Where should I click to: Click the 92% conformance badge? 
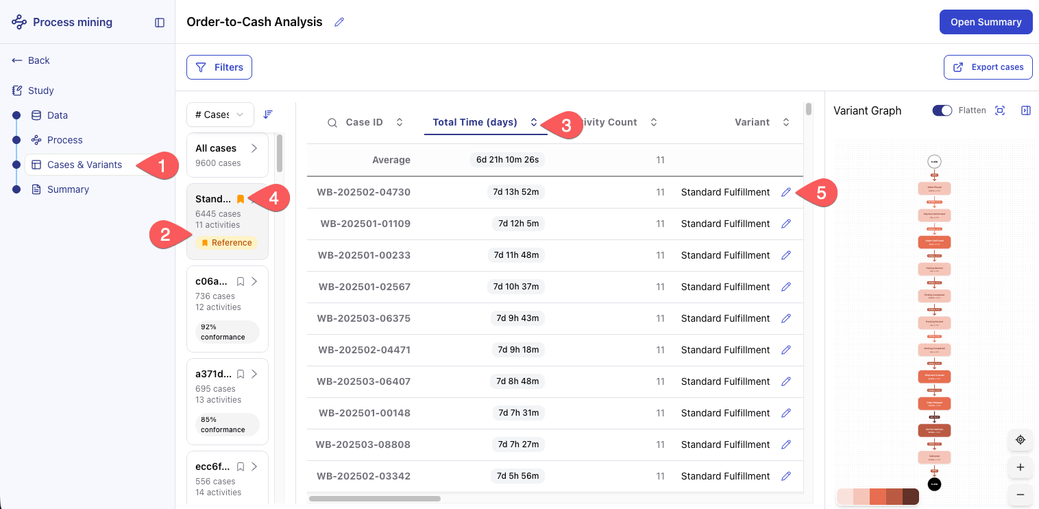[x=227, y=332]
